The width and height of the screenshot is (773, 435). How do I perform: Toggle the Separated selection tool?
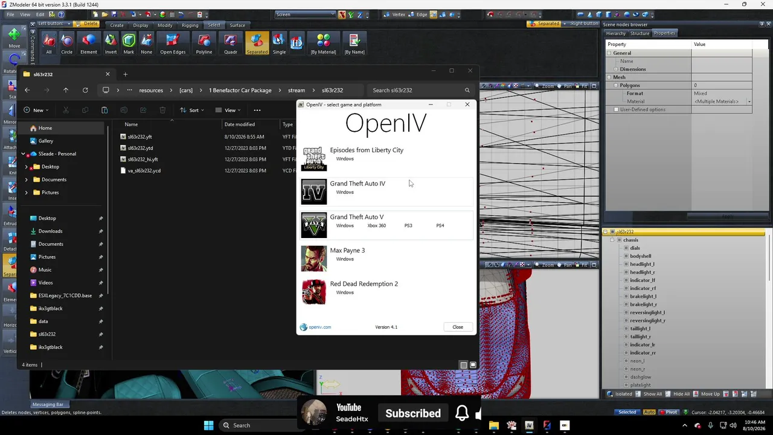click(x=257, y=44)
